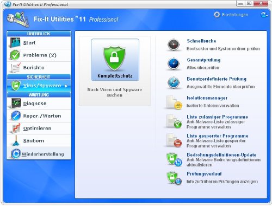Click the title bar application icon

pyautogui.click(x=8, y=4)
